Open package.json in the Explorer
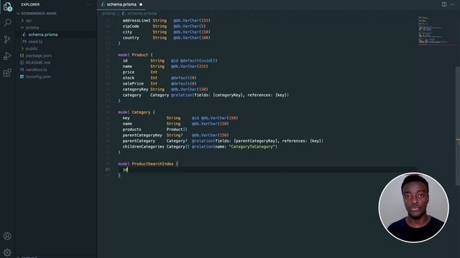460x258 pixels. [38, 56]
